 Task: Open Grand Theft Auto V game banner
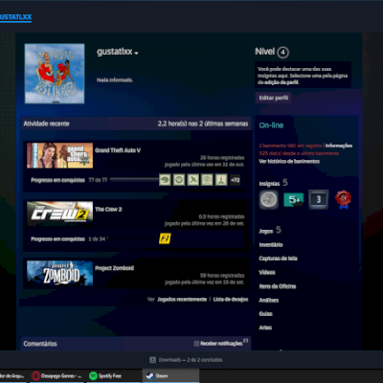tap(59, 155)
